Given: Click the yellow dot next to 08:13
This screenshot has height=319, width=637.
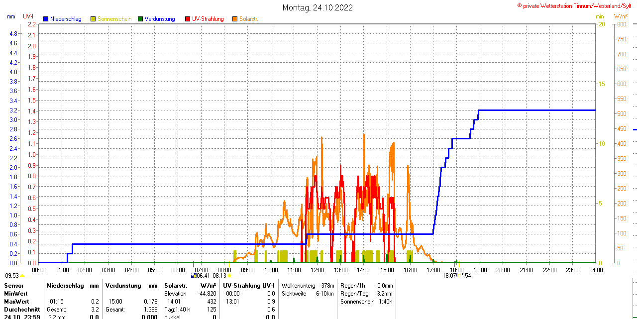Looking at the screenshot, I should tap(229, 276).
